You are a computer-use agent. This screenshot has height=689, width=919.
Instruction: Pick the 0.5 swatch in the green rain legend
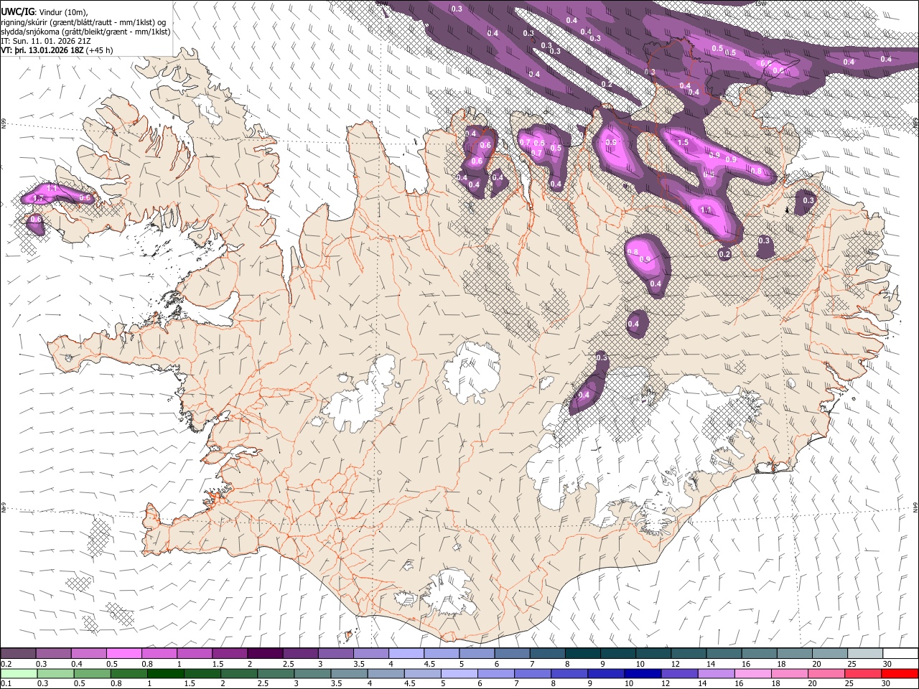pyautogui.click(x=92, y=673)
